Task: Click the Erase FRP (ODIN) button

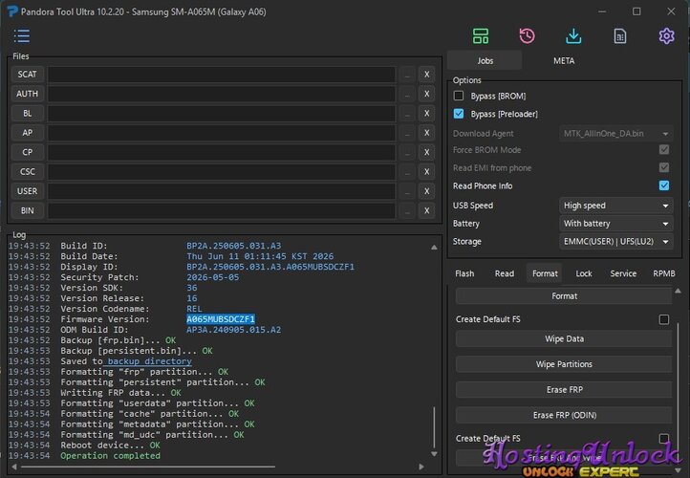Action: (x=564, y=416)
